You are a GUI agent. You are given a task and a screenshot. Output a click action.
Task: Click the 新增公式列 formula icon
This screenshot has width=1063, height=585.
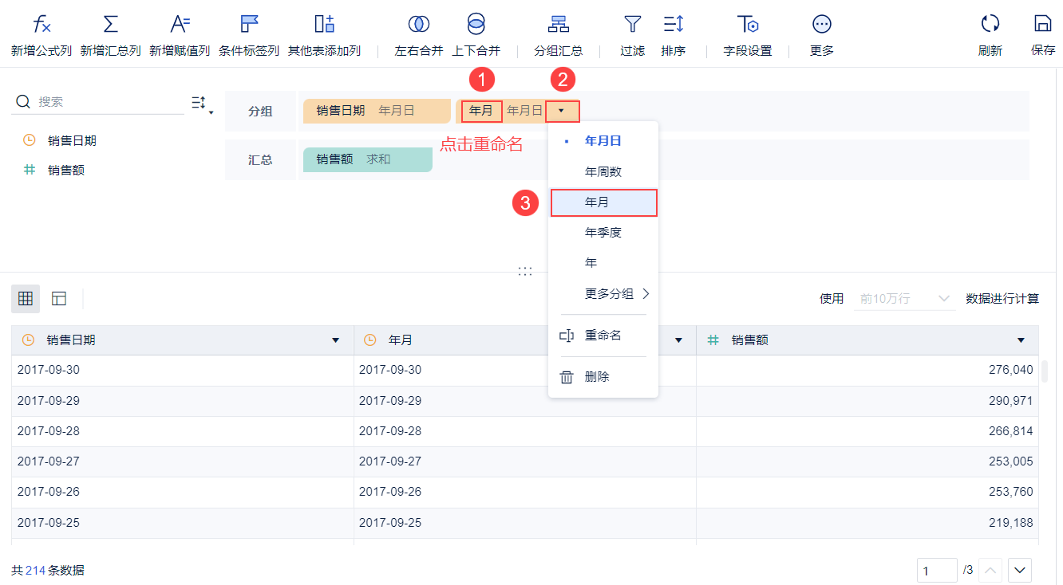coord(41,24)
